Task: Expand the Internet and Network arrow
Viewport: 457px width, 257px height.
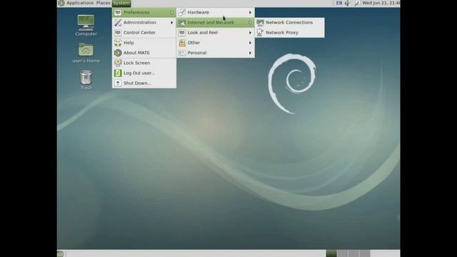Action: click(250, 22)
